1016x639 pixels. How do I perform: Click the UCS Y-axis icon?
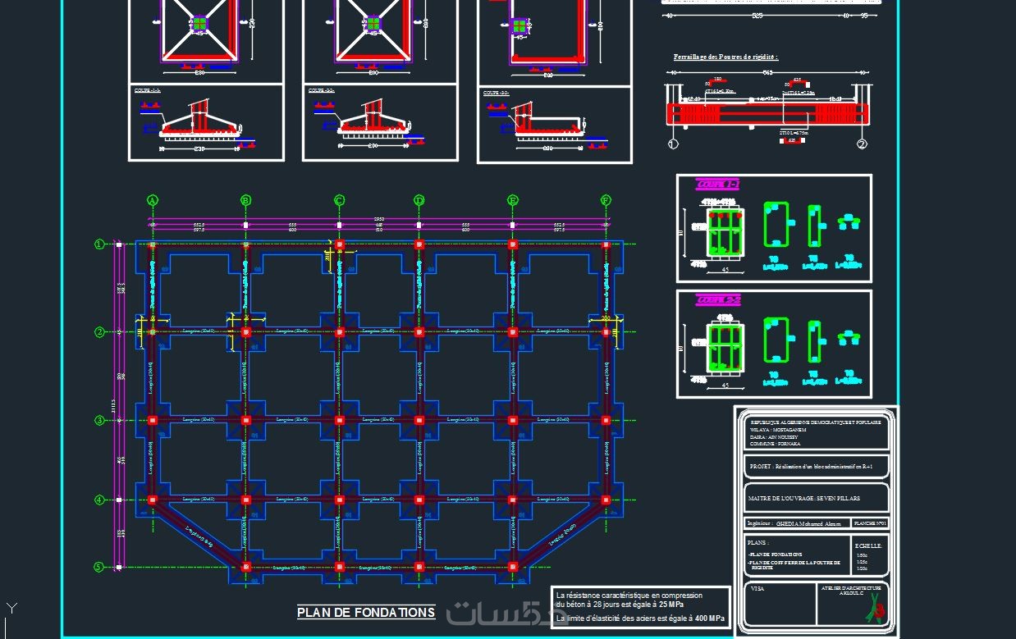[11, 608]
